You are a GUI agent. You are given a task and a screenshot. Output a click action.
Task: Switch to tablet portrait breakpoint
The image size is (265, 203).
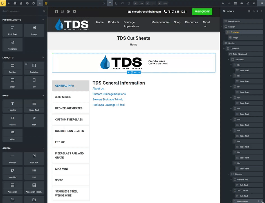116,3
